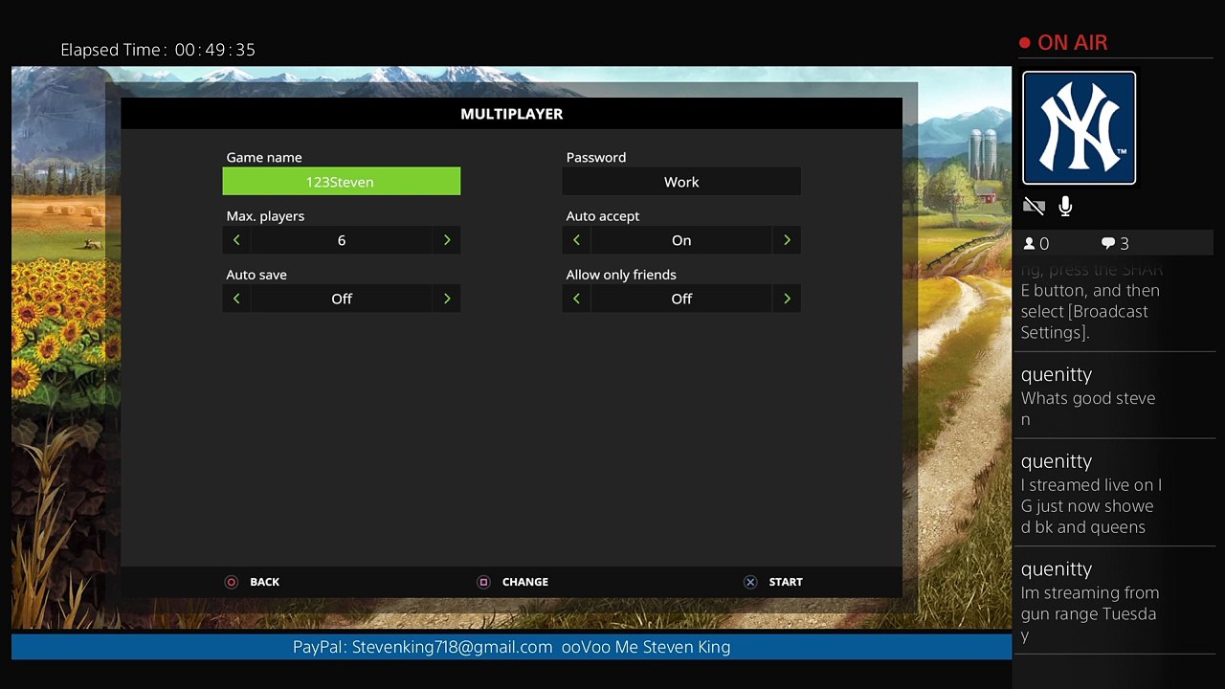Click the Auto save Off value

(342, 299)
